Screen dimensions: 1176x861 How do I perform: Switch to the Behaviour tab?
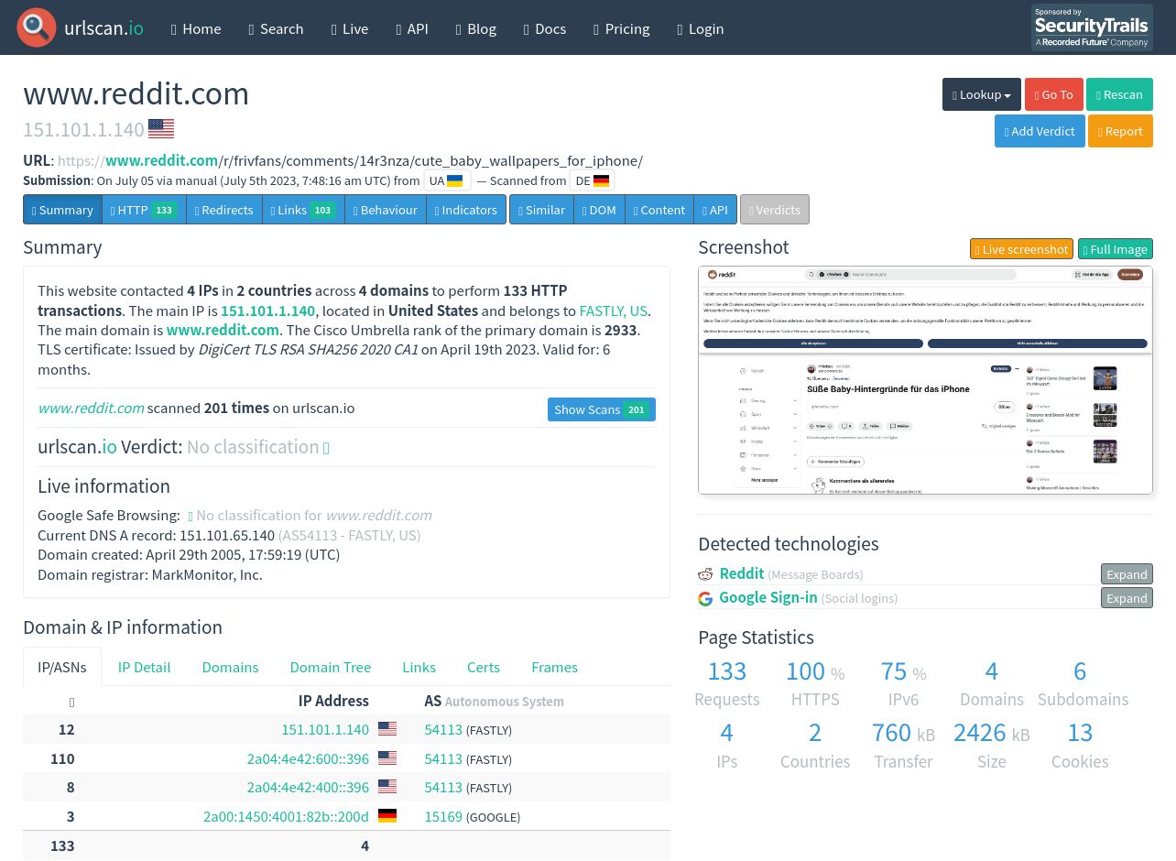point(386,210)
